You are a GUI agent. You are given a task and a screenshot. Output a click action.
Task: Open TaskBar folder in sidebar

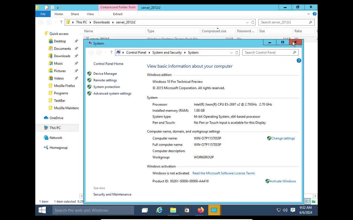[x=60, y=101]
